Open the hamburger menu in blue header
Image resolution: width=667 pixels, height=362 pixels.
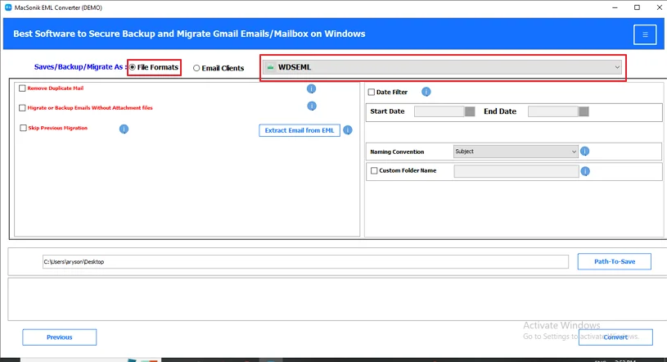pos(645,34)
